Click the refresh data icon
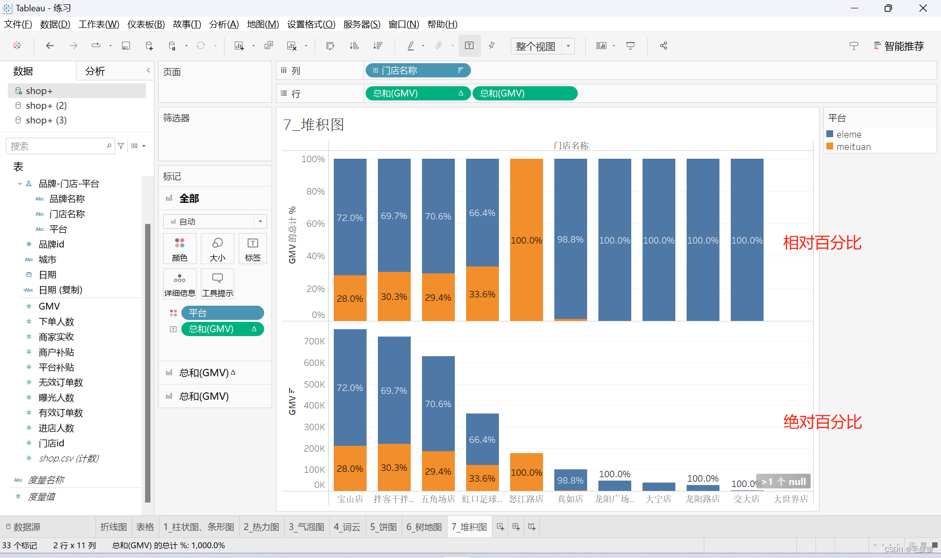 tap(200, 46)
